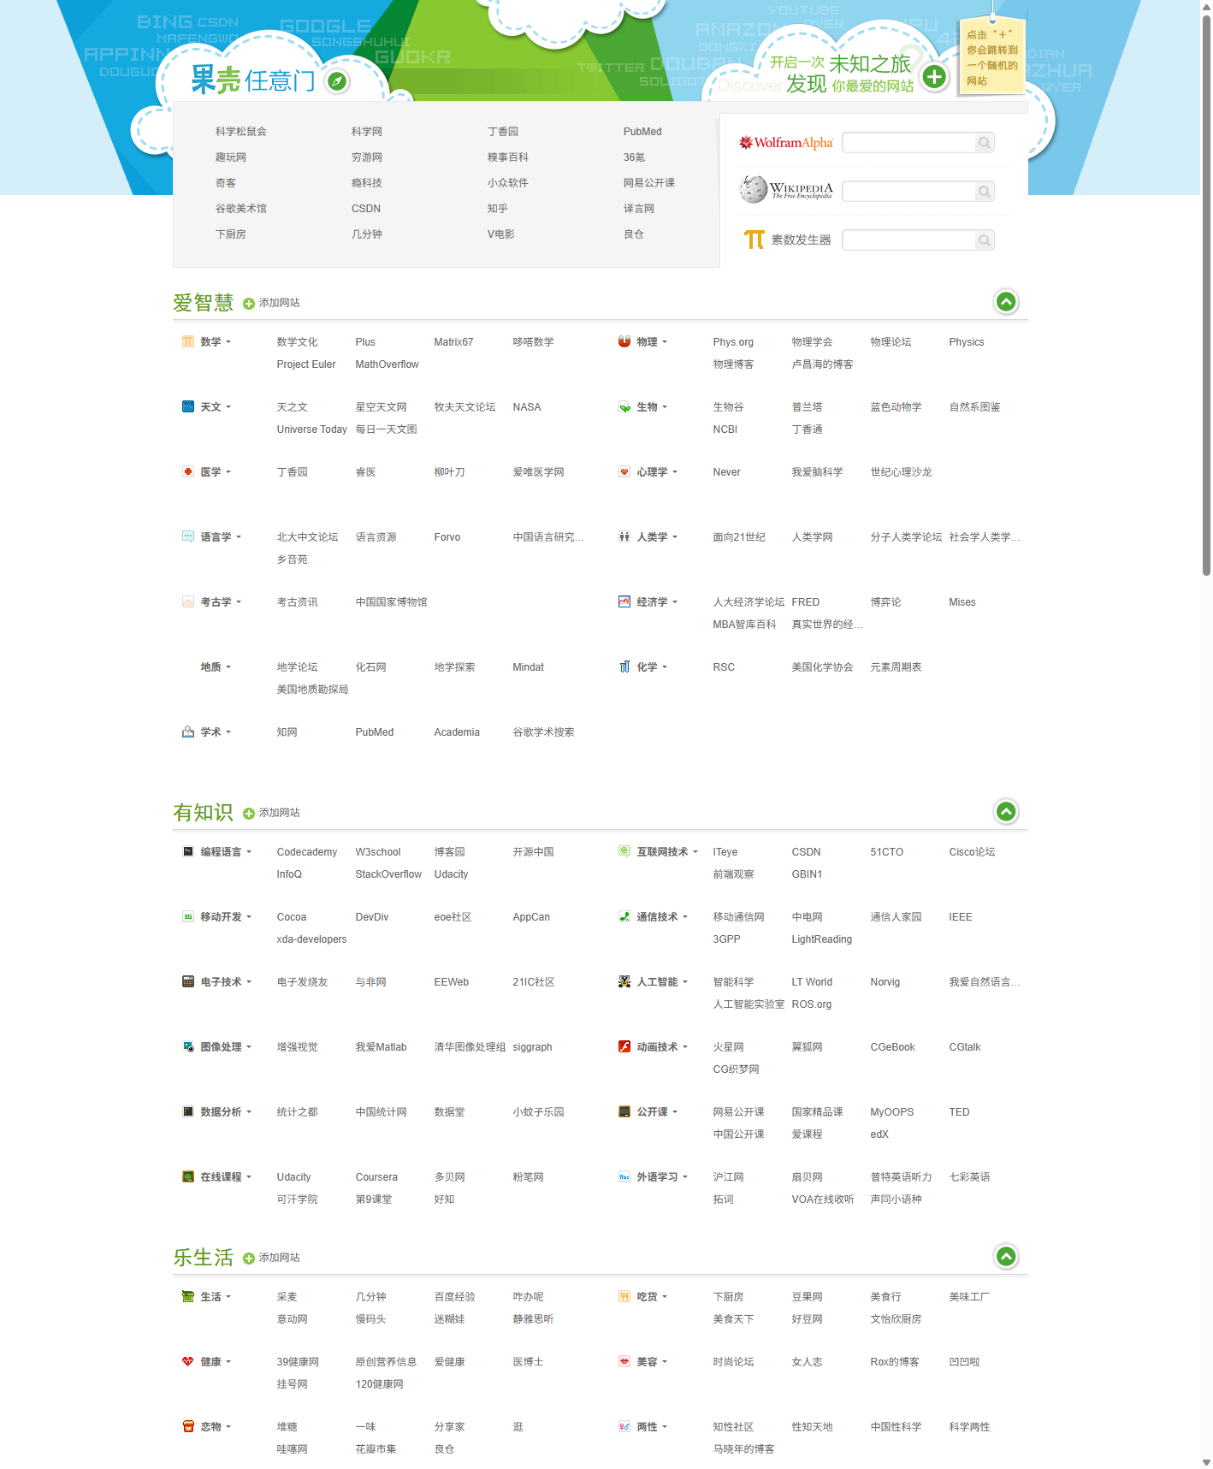This screenshot has width=1213, height=1469.
Task: Click the vertical page scrollbar thumb
Action: 1206,291
